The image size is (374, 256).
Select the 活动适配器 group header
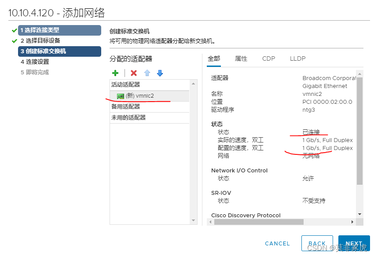pyautogui.click(x=150, y=84)
